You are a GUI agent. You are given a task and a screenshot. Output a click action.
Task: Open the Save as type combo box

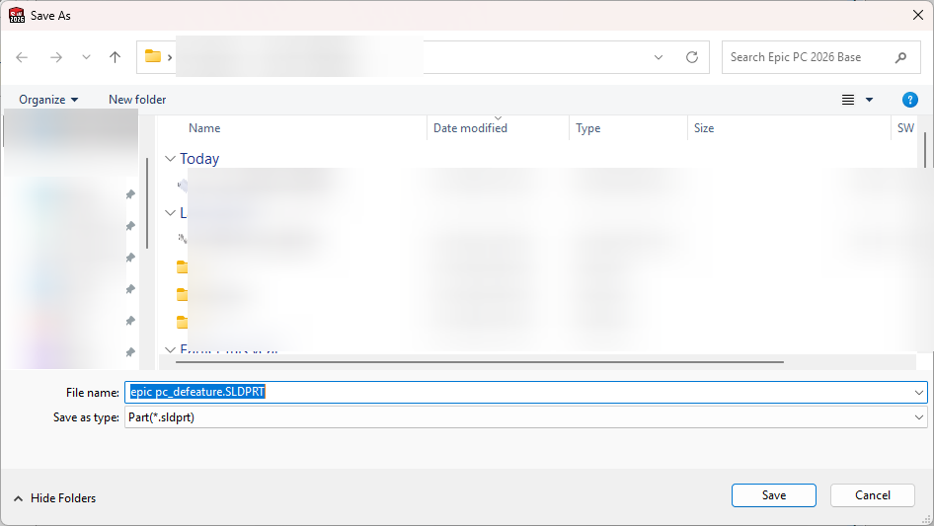coord(525,417)
